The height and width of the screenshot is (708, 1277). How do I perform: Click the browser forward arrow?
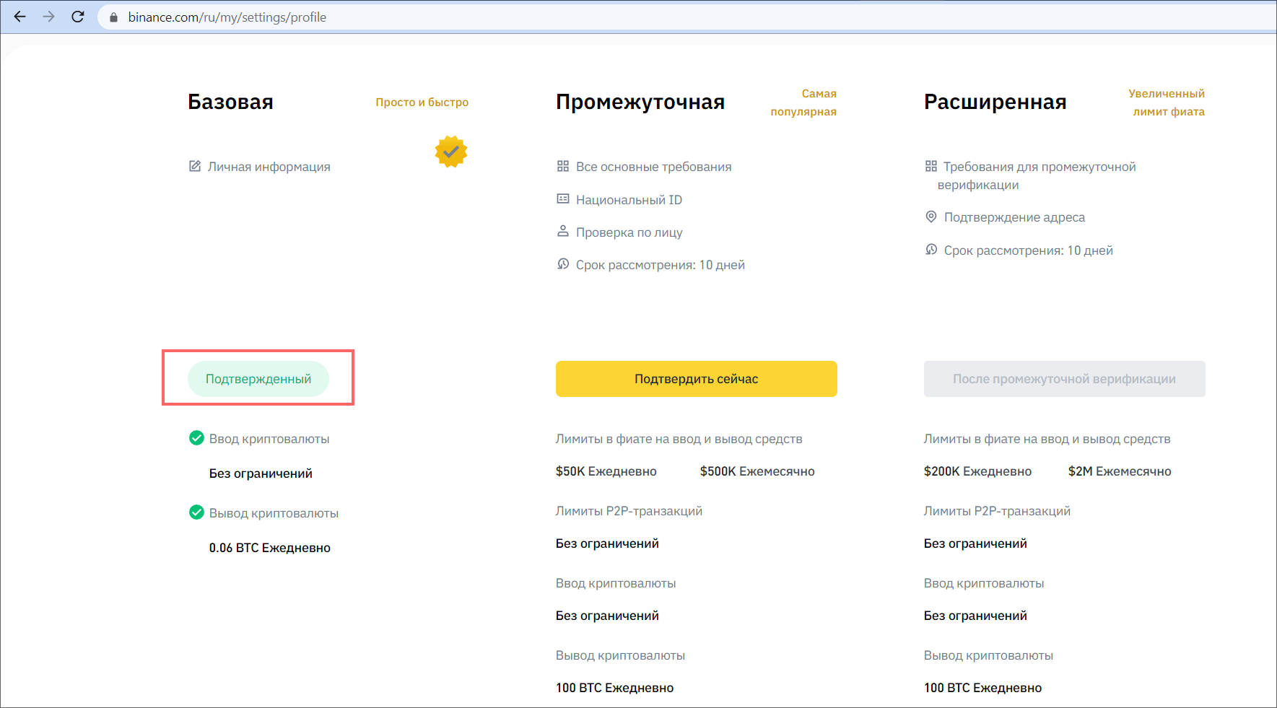(x=48, y=17)
